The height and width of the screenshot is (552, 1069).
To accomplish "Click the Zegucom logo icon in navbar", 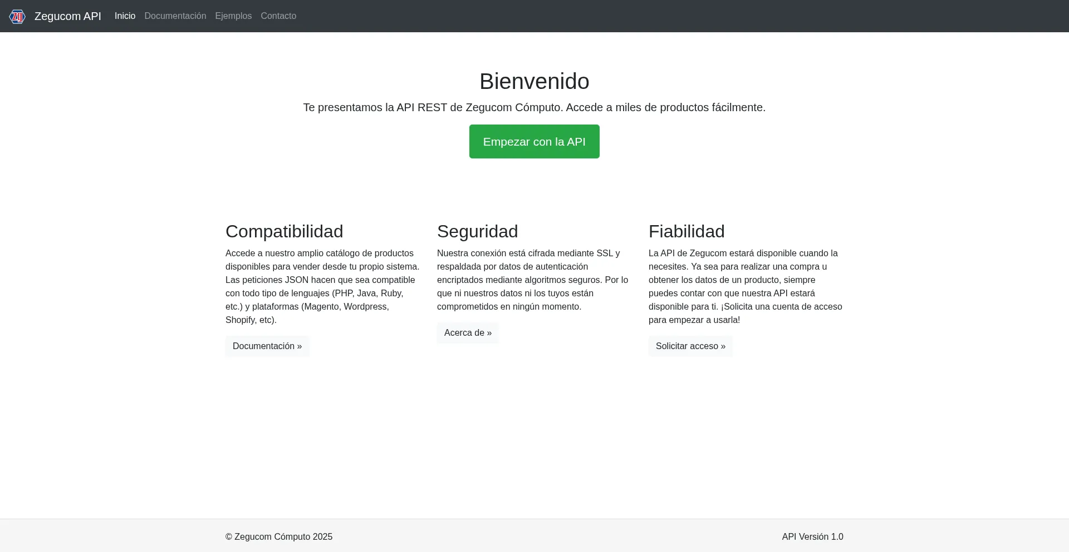I will (17, 16).
